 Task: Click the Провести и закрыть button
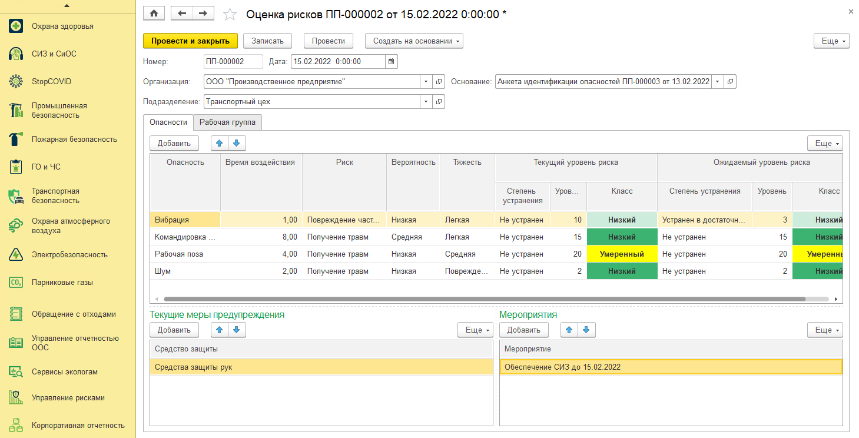pyautogui.click(x=190, y=41)
